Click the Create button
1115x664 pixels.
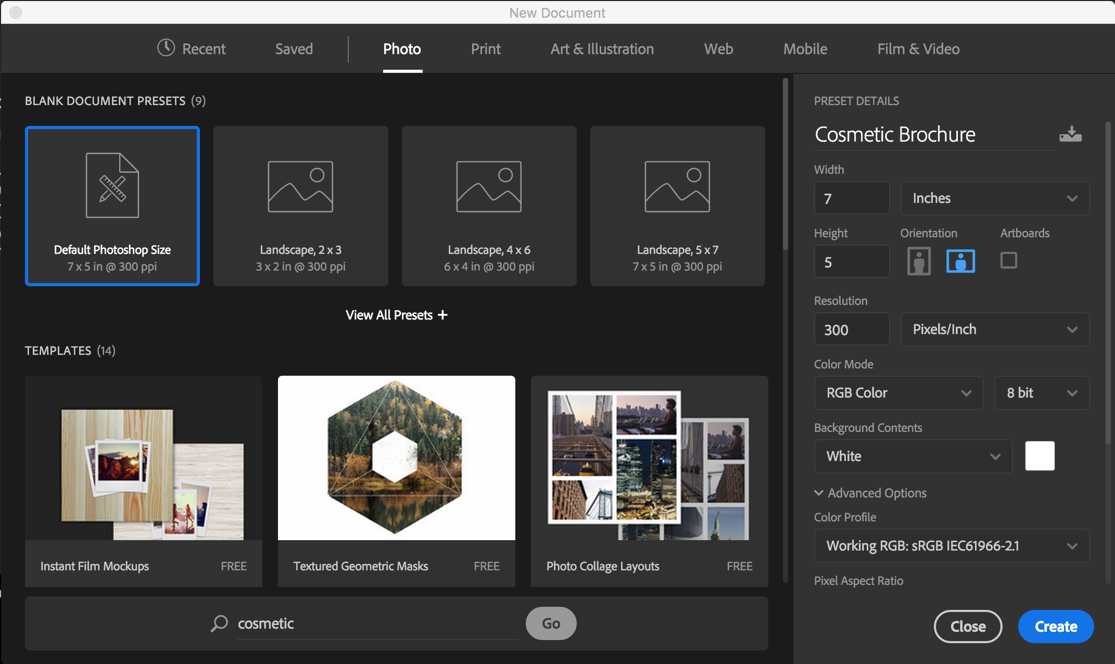(x=1055, y=627)
